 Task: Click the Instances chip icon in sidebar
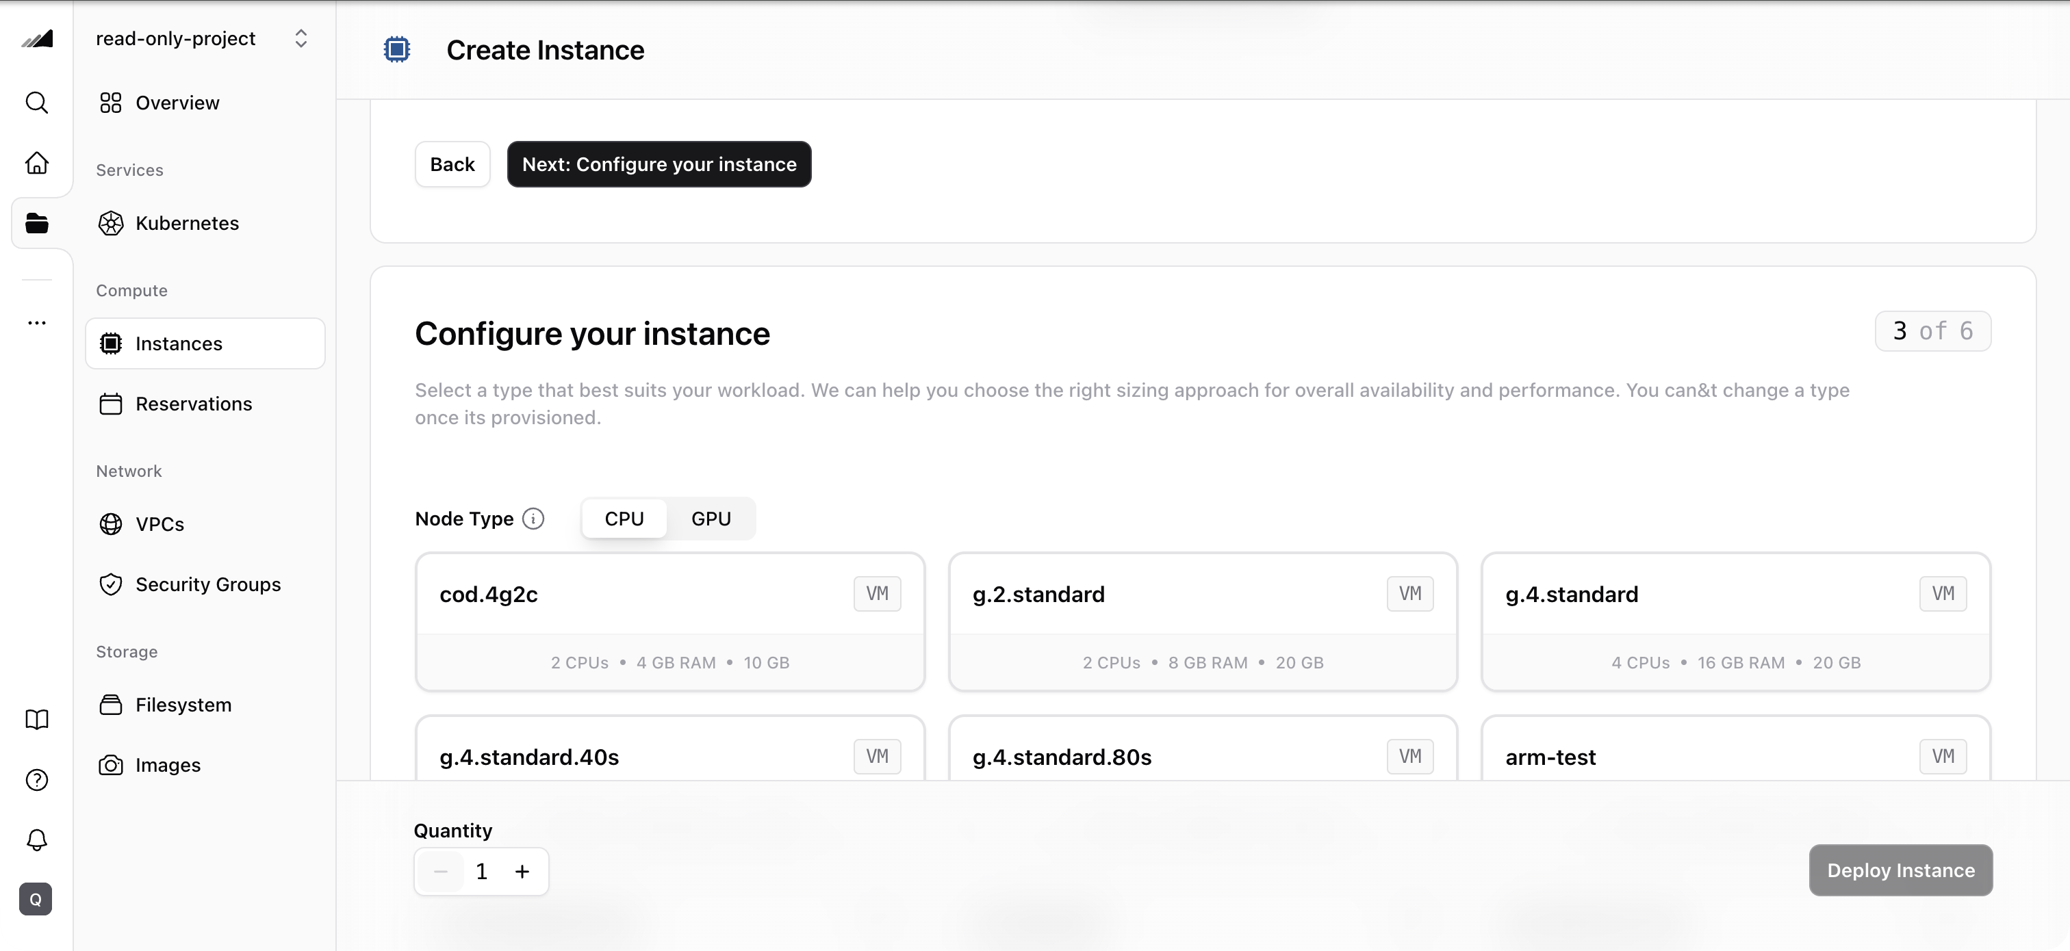pos(111,343)
